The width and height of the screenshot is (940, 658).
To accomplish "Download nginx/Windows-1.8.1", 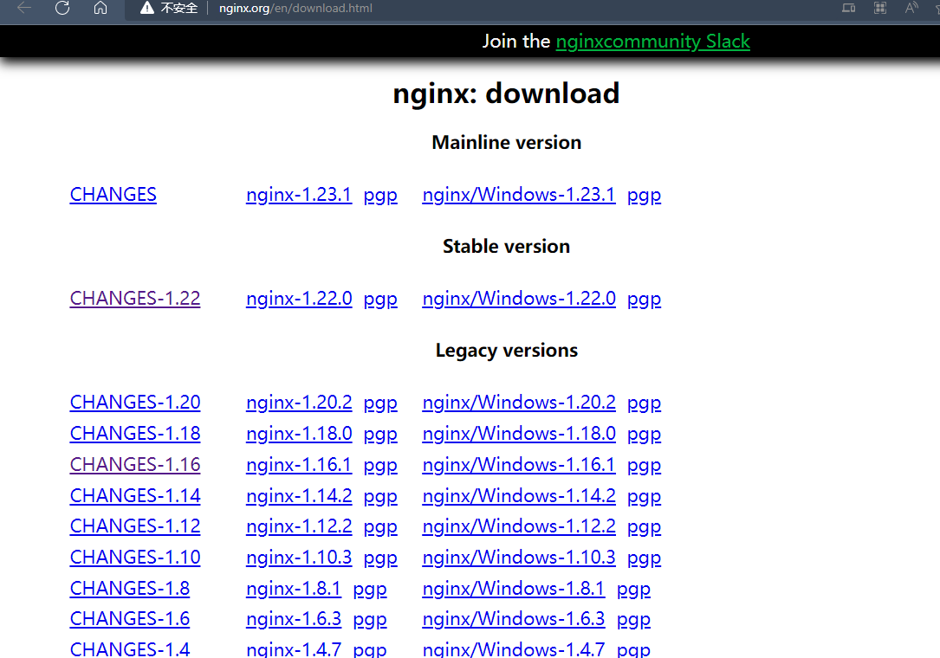I will click(513, 588).
